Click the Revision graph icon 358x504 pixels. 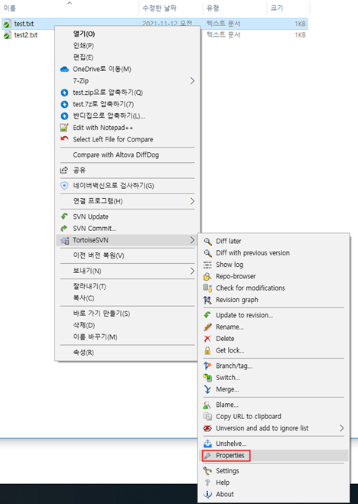(x=207, y=300)
